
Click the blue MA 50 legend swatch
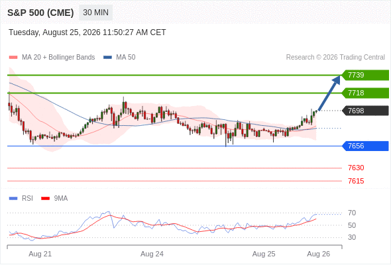point(107,58)
